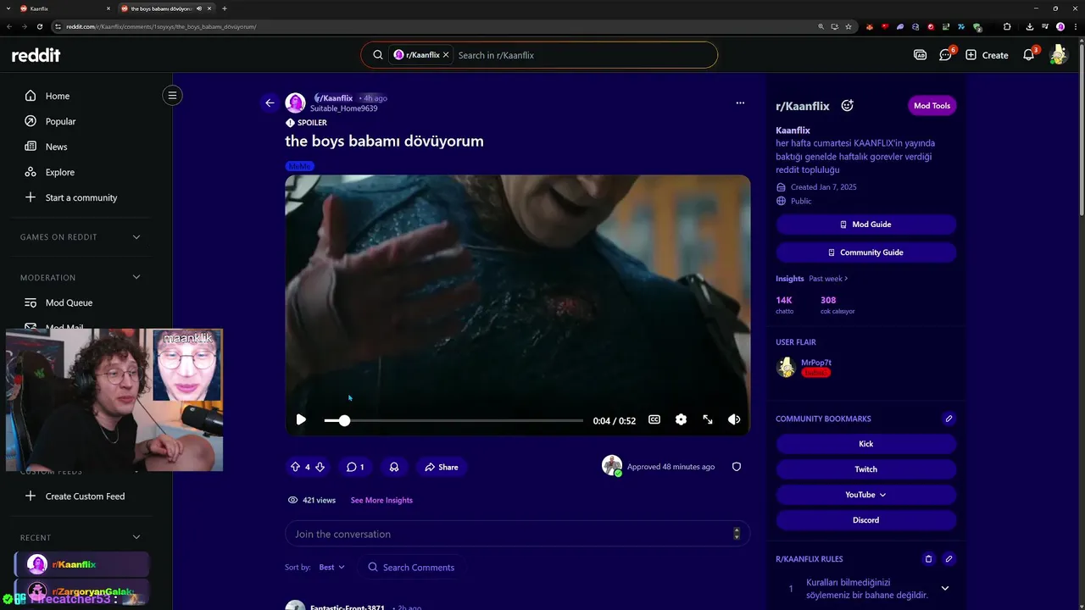
Task: Open the Sort by Best dropdown
Action: (x=331, y=567)
